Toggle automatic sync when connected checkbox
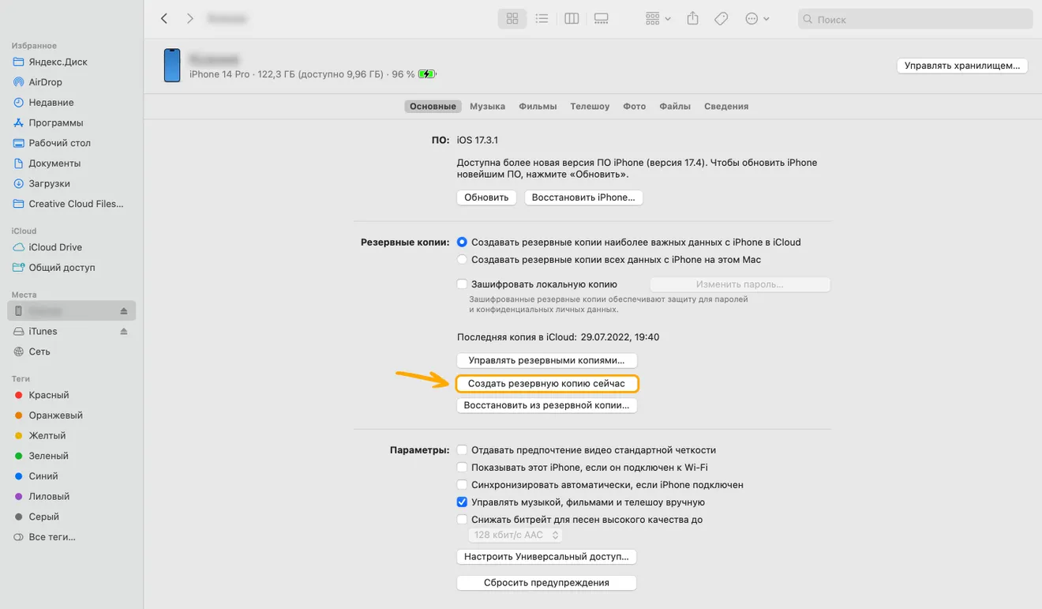Screen dimensions: 1042x609 [462, 484]
